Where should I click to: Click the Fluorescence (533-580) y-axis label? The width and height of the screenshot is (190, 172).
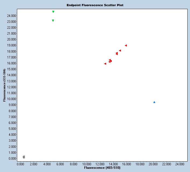coord(4,85)
